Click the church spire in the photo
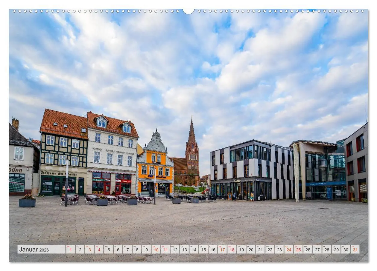377x271 pixels. coord(192,131)
